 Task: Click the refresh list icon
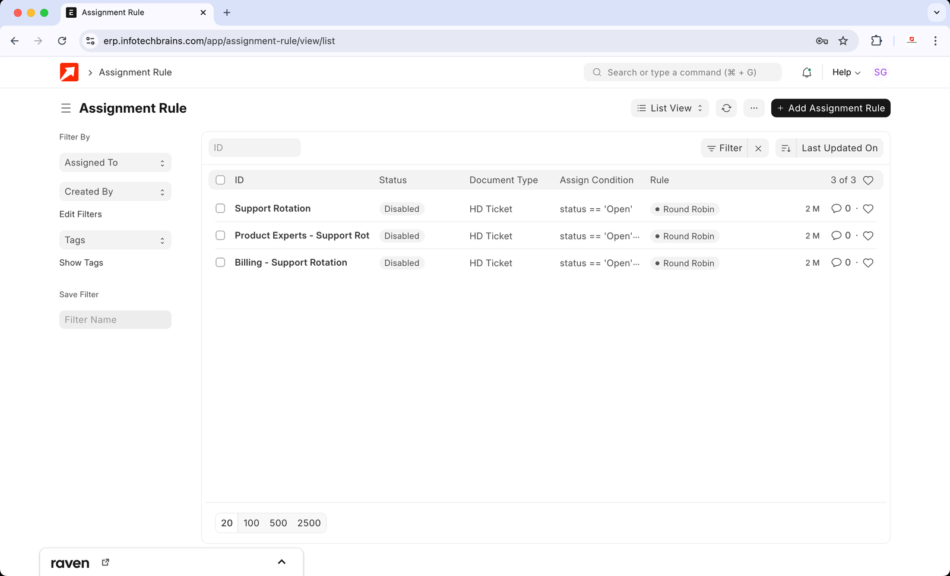coord(726,108)
